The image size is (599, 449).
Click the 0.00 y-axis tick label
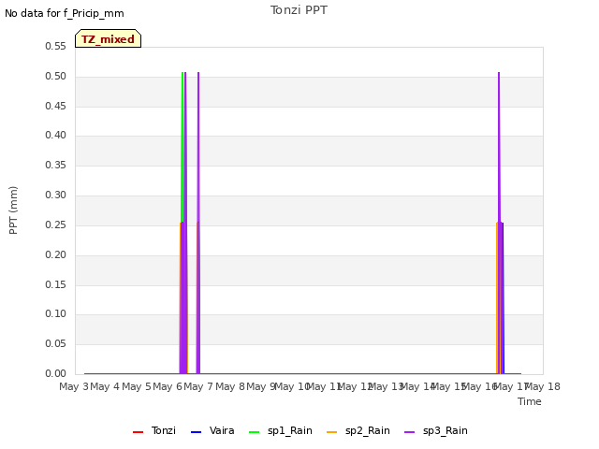pyautogui.click(x=55, y=373)
